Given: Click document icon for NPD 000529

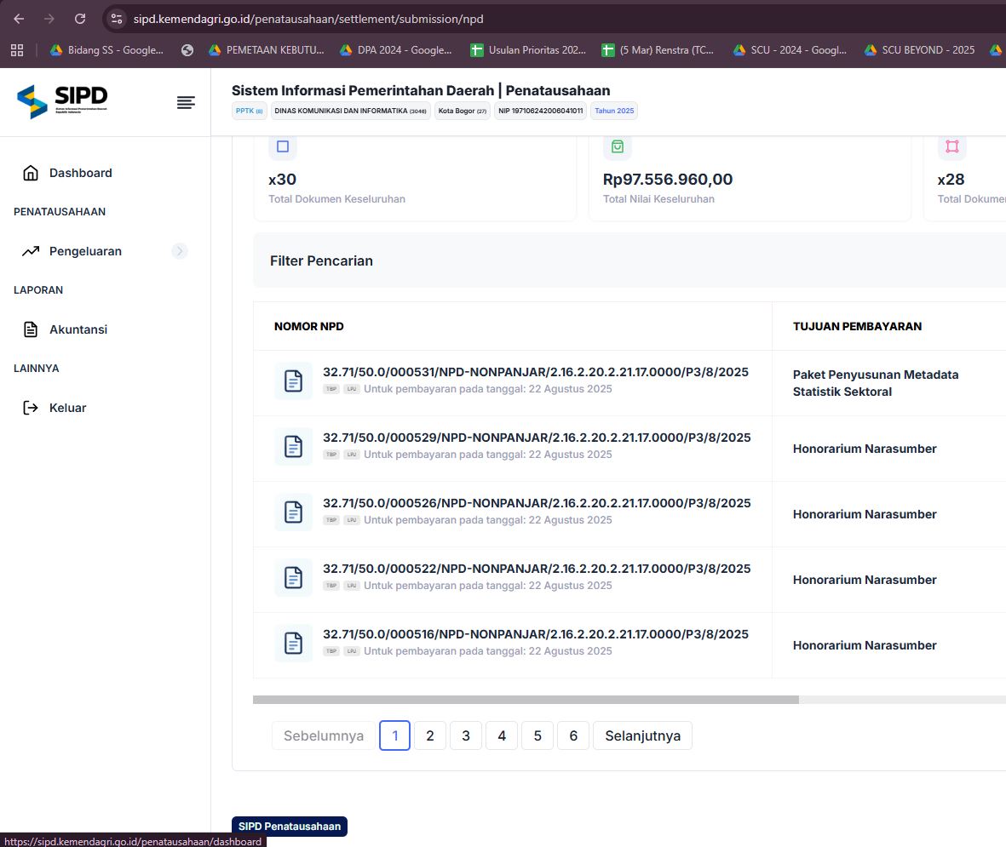Looking at the screenshot, I should click(x=293, y=446).
